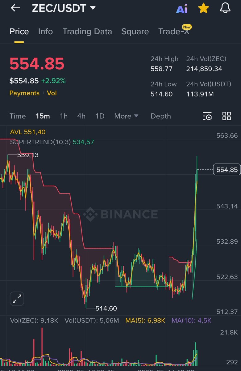Select the Price tab
Image resolution: width=241 pixels, height=371 pixels.
[19, 32]
